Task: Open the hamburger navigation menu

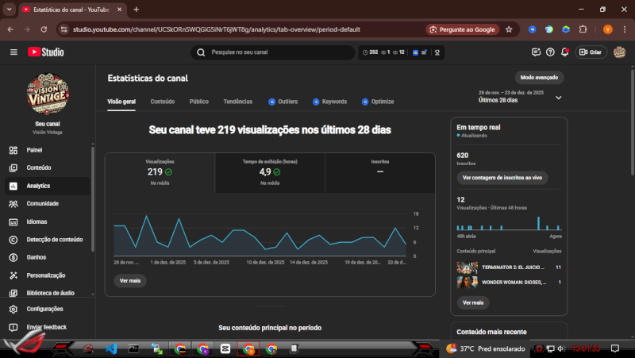Action: click(13, 52)
